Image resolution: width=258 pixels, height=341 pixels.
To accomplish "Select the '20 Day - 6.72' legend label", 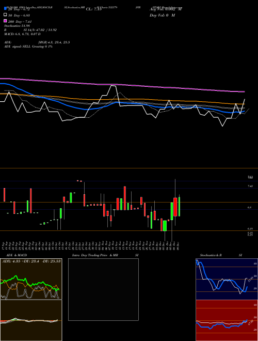I will click(19, 9).
